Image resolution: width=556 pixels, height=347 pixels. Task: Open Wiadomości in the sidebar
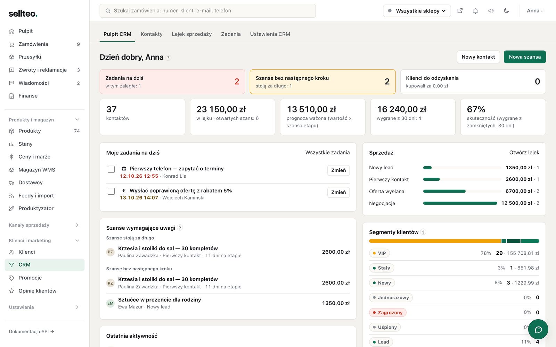[44, 83]
